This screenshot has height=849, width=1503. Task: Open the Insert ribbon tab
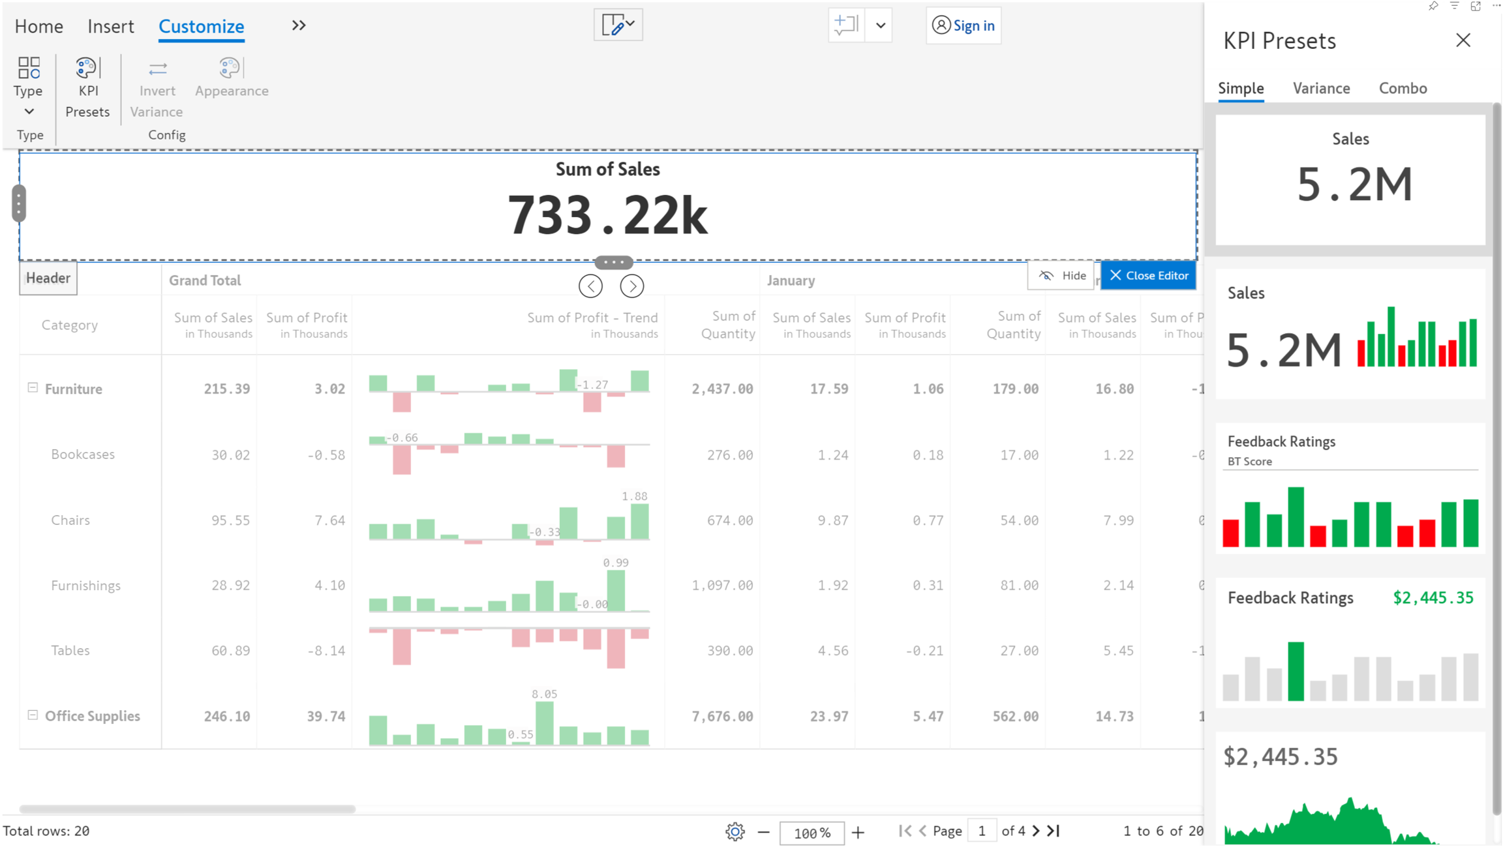110,26
